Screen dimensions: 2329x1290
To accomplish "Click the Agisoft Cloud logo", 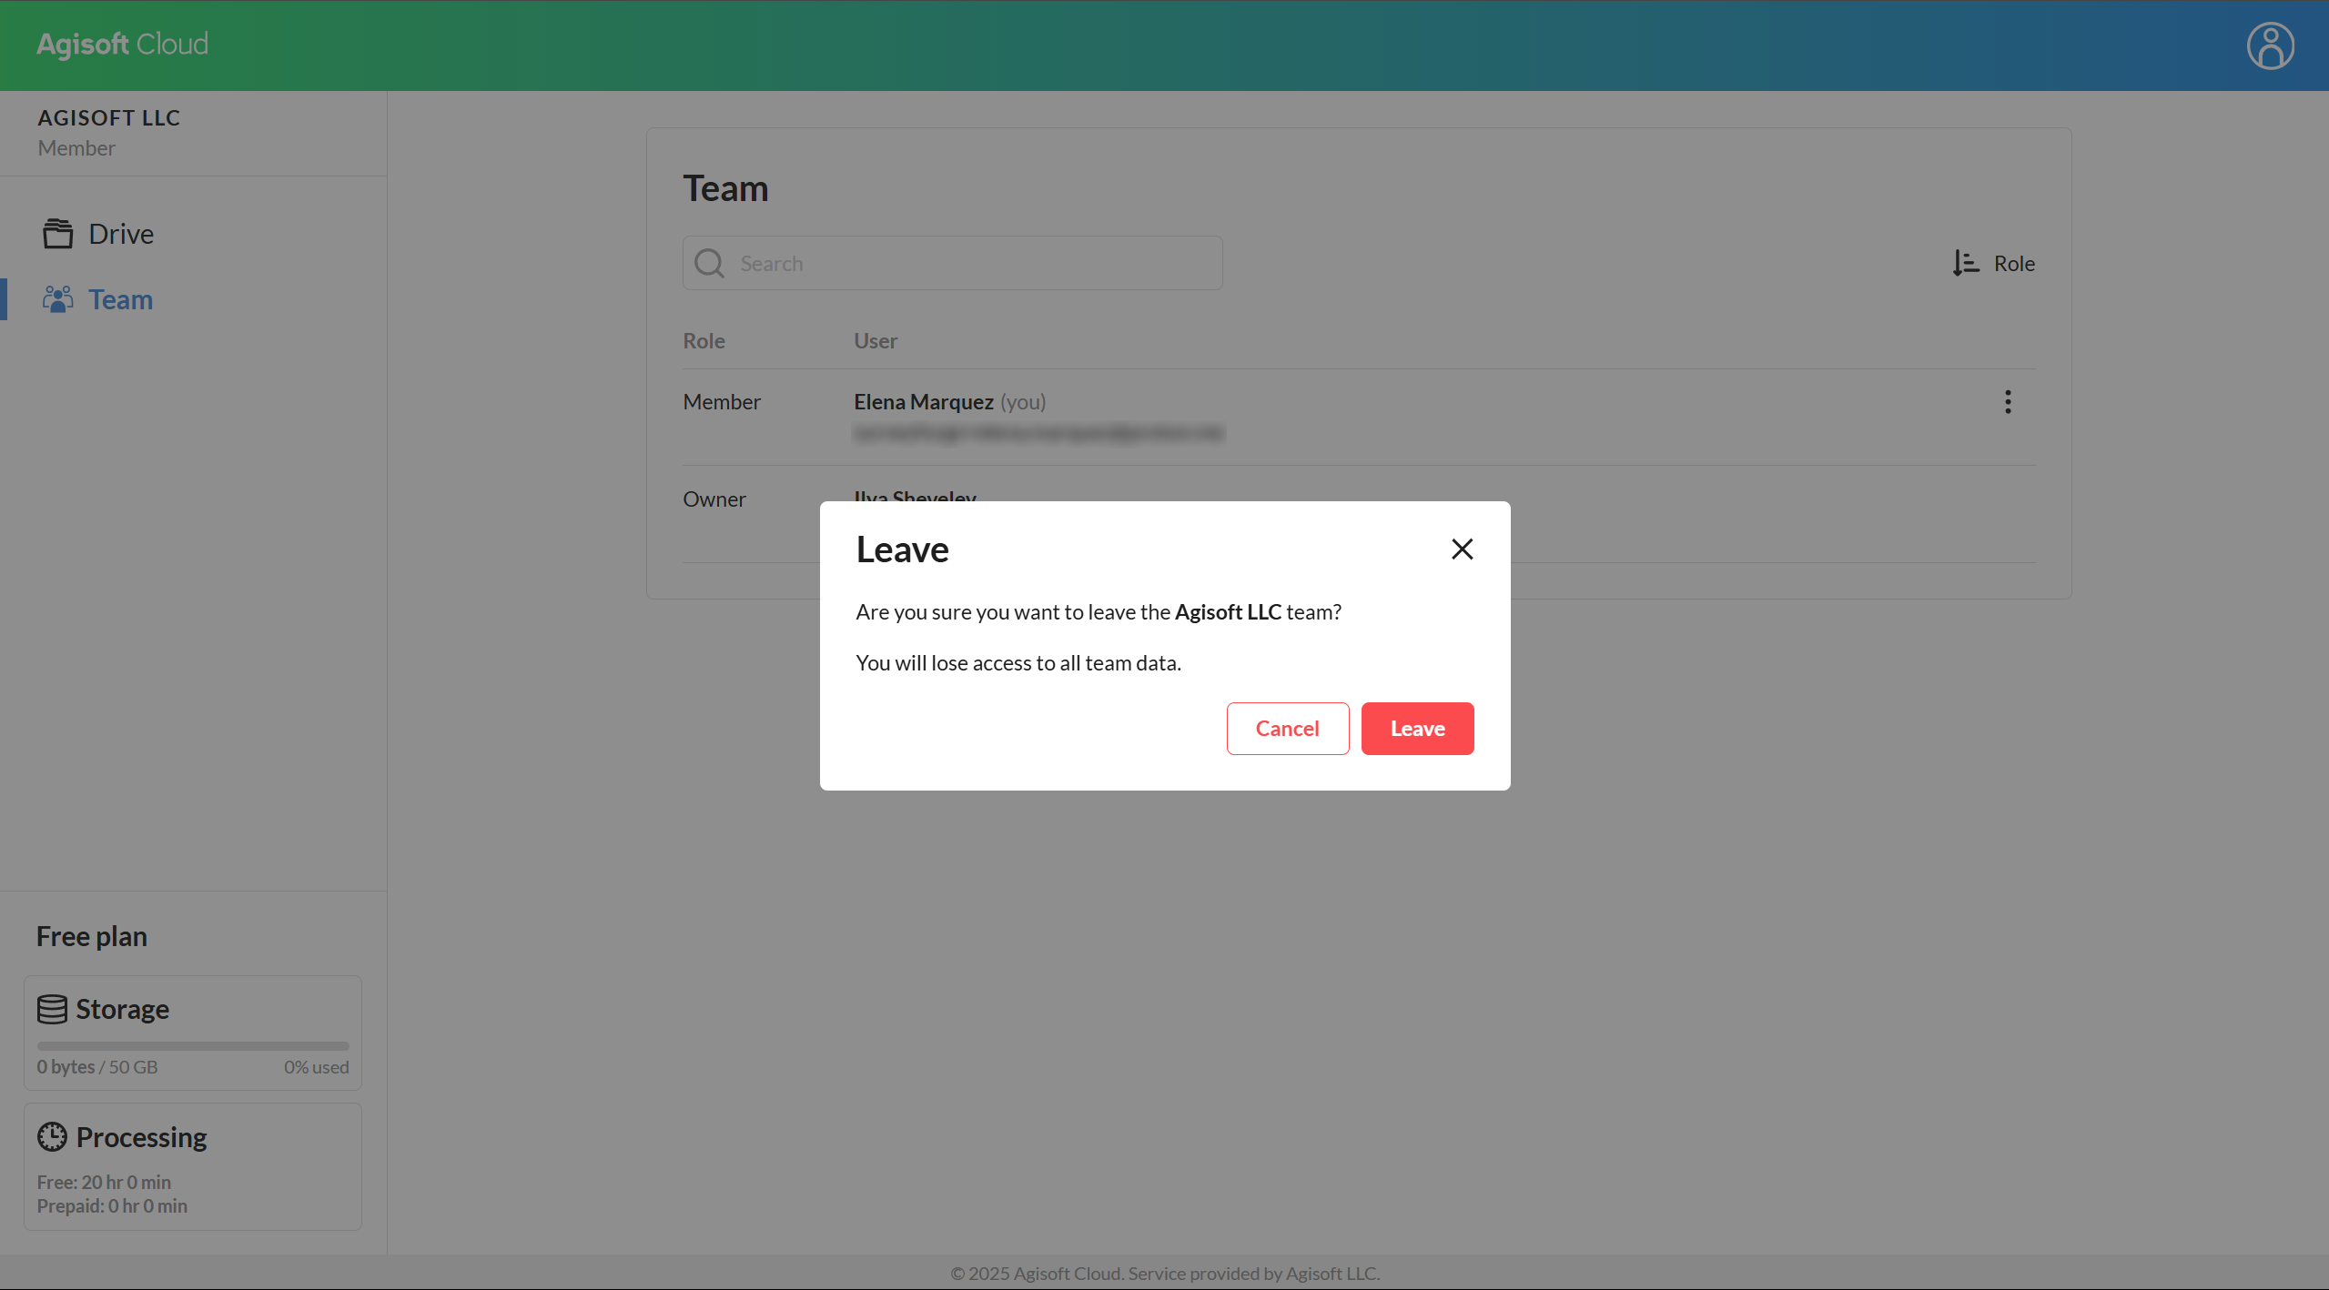I will click(x=122, y=44).
